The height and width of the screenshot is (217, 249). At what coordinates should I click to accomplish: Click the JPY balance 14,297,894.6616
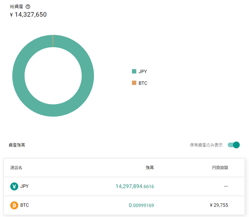135,186
